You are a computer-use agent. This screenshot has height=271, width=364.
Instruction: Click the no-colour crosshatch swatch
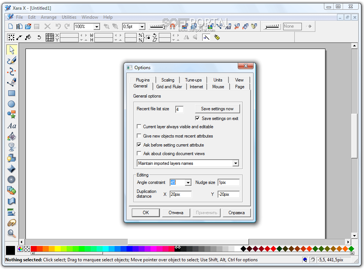(x=27, y=249)
